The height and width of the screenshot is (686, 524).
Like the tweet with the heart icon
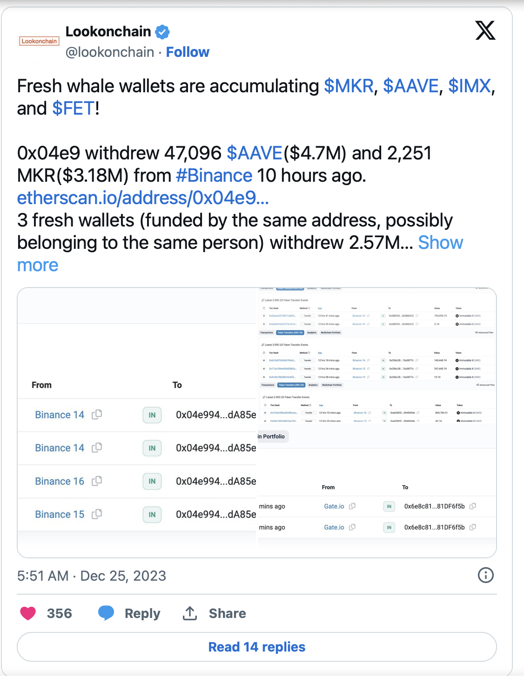(x=28, y=613)
